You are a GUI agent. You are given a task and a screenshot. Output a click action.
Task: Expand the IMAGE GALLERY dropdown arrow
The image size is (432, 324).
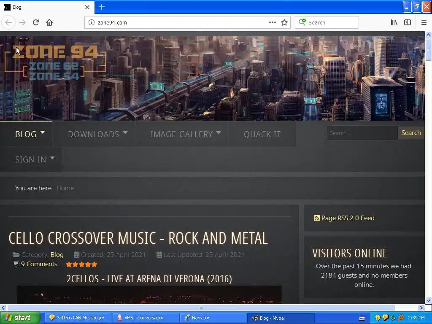click(219, 132)
